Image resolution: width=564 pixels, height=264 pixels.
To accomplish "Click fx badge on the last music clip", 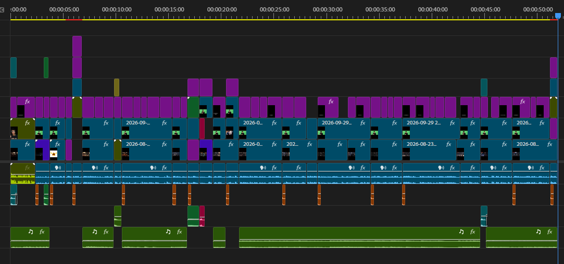I will tap(549, 232).
